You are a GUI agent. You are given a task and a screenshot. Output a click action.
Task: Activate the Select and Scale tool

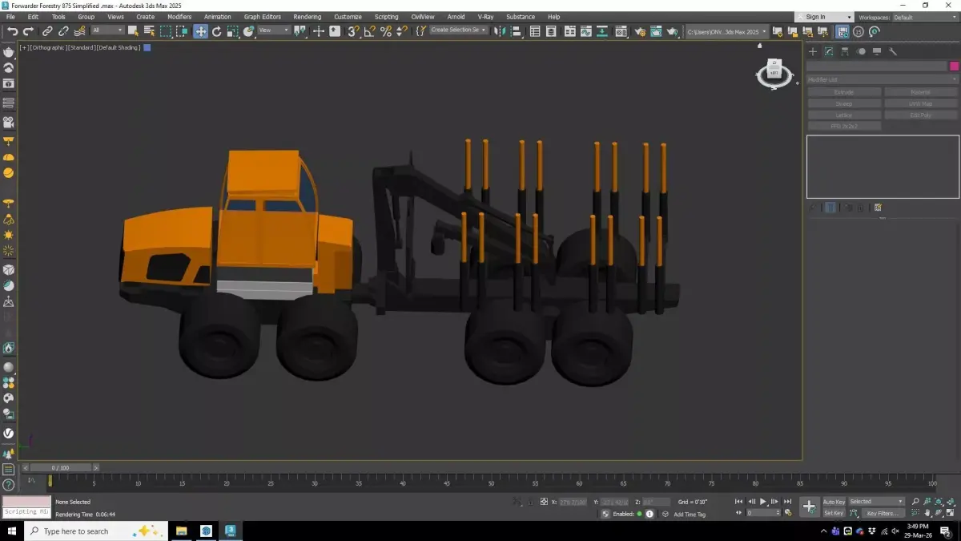pos(232,31)
